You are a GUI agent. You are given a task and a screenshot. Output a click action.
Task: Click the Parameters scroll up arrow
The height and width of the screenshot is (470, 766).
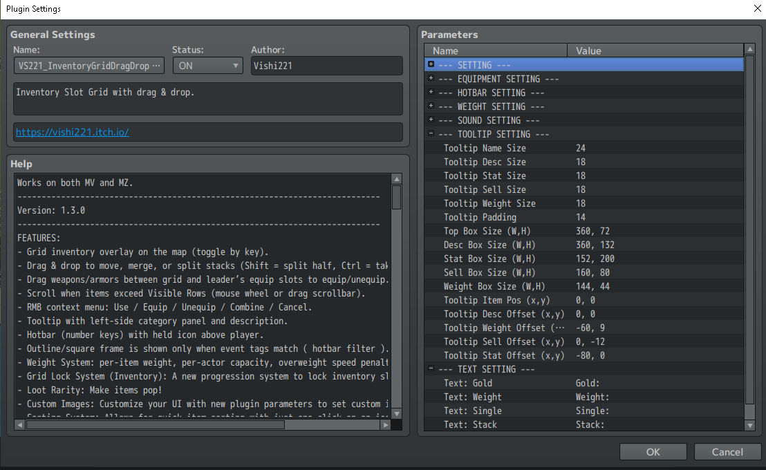750,49
